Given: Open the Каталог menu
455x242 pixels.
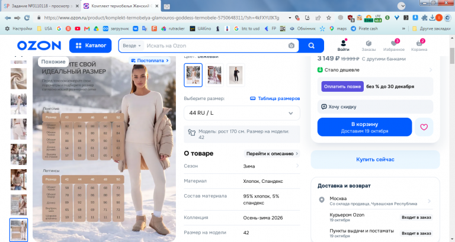Looking at the screenshot, I should point(90,46).
